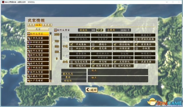183x107 pixels.
Task: Enable the 远交近攻策 policy
Action: pyautogui.click(x=72, y=62)
